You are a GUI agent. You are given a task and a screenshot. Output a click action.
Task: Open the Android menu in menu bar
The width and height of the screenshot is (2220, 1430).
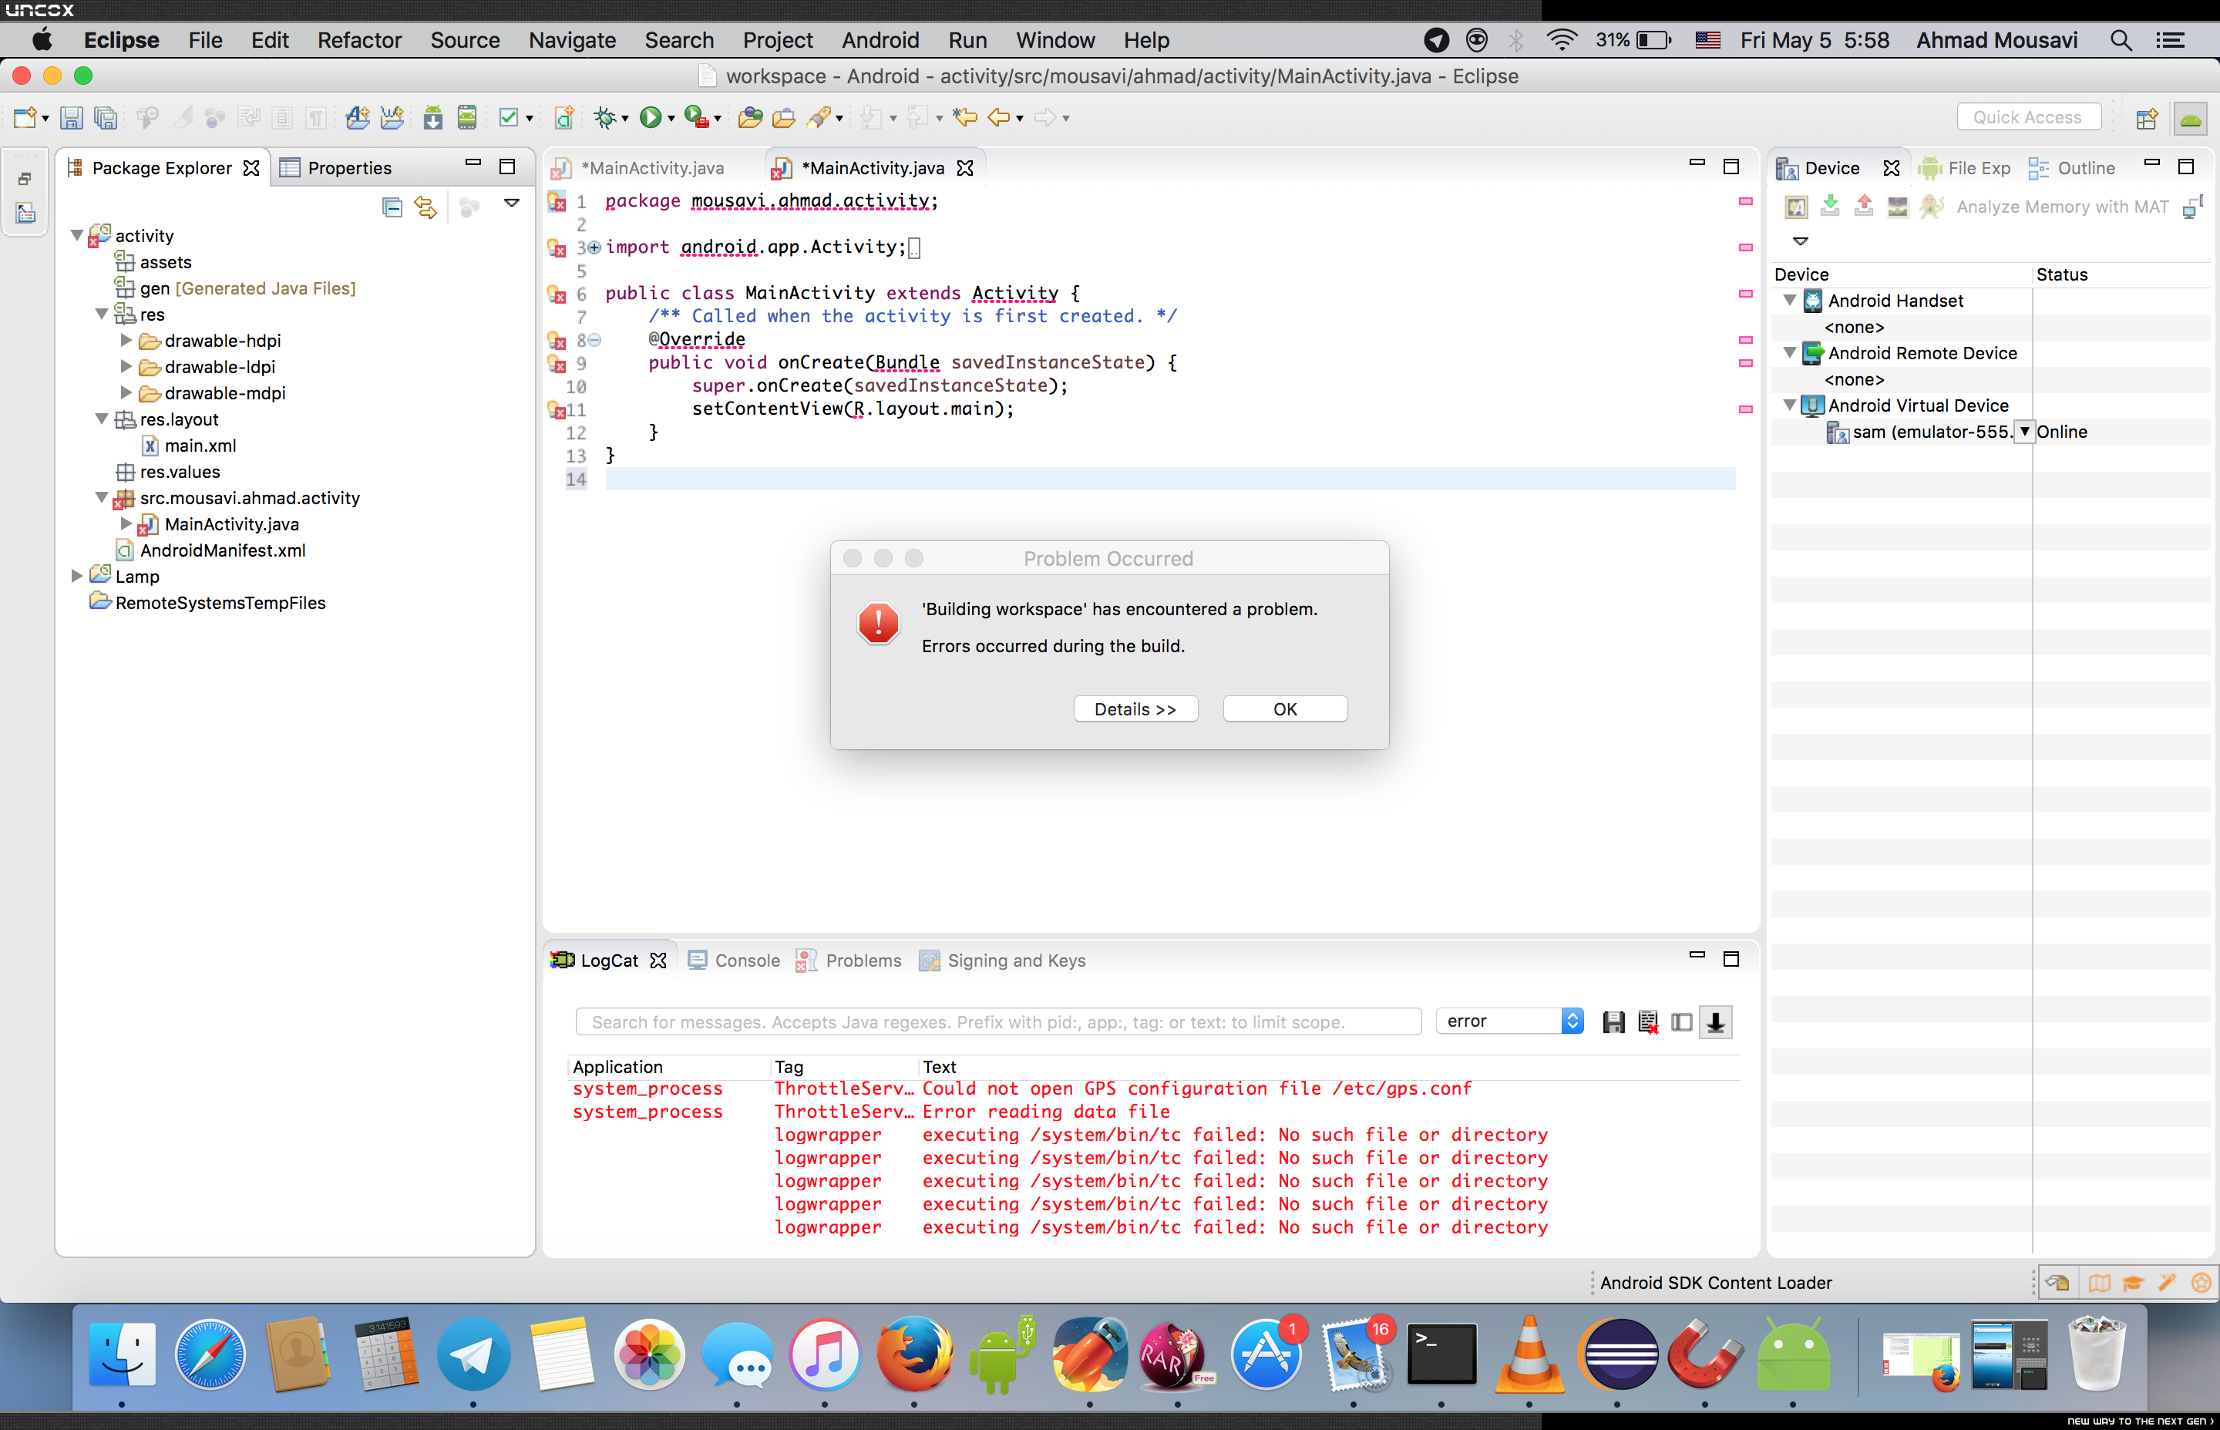[x=880, y=40]
